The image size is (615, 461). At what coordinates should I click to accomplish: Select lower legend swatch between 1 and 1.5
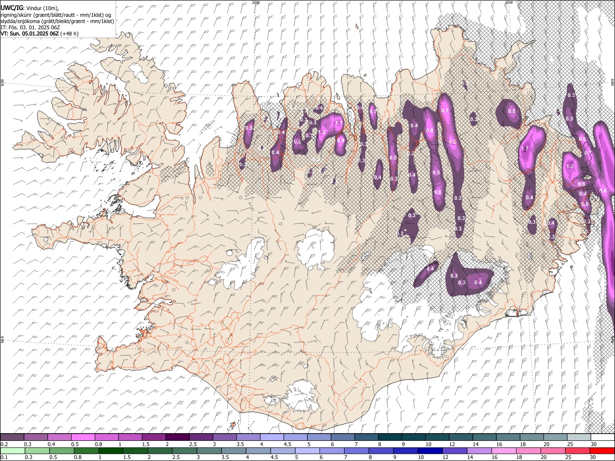pyautogui.click(x=111, y=450)
